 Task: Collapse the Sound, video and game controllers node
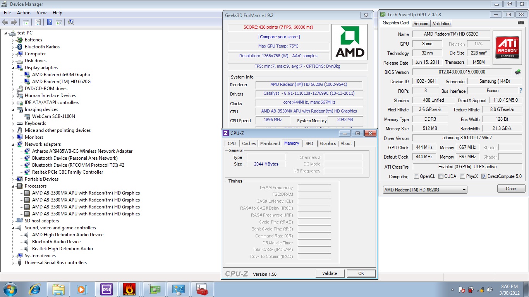pos(13,228)
